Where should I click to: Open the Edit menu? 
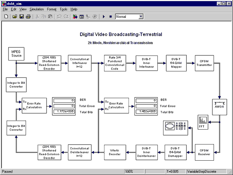point(13,9)
